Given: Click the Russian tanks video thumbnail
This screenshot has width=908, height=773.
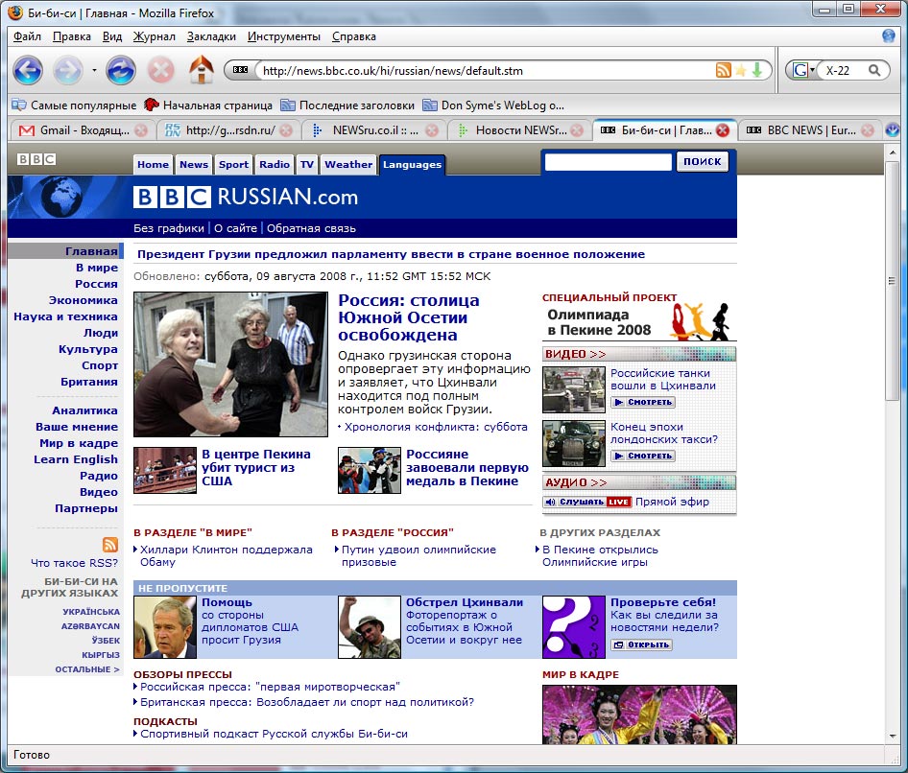Looking at the screenshot, I should (x=574, y=390).
